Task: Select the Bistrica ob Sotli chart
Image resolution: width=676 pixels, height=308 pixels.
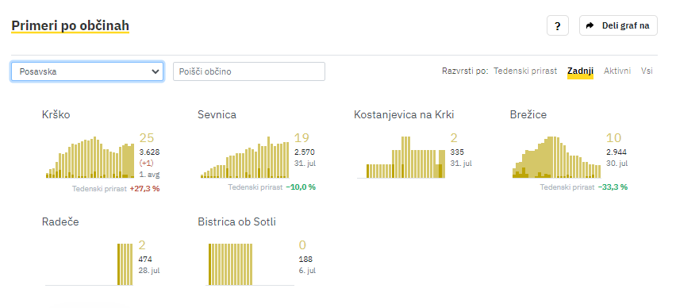Action: click(x=251, y=264)
